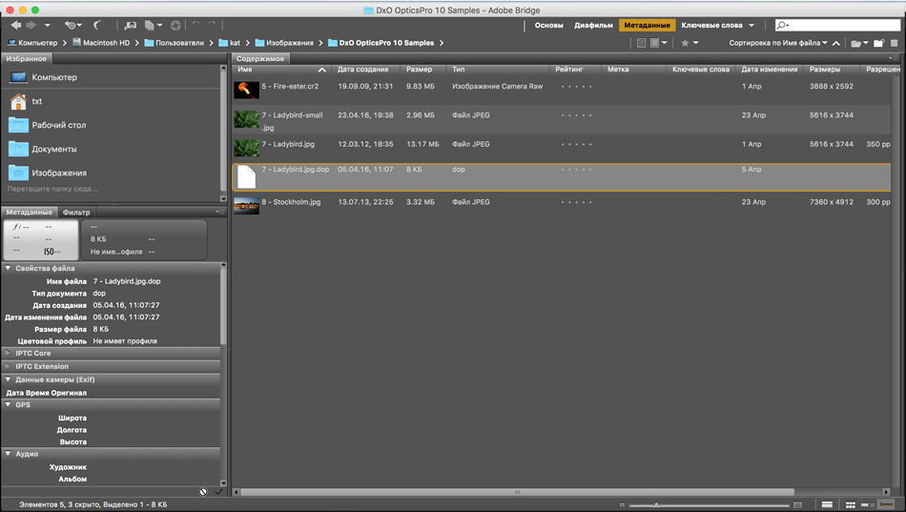Click the 7 - Ladybird.jpg.dop file icon
906x512 pixels.
coord(246,176)
